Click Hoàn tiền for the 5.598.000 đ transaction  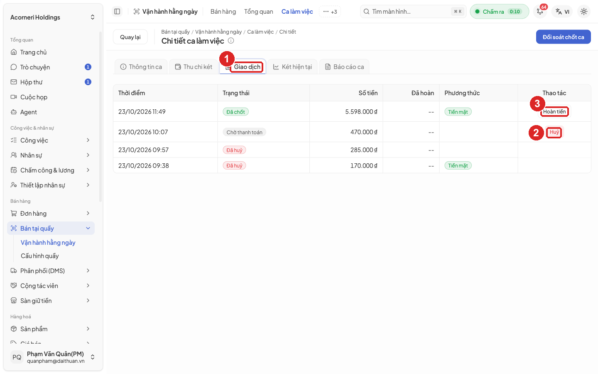pos(554,112)
